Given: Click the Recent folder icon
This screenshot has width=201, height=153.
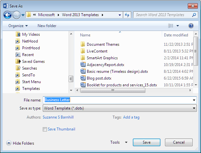Looking at the screenshot, I should [18, 55].
